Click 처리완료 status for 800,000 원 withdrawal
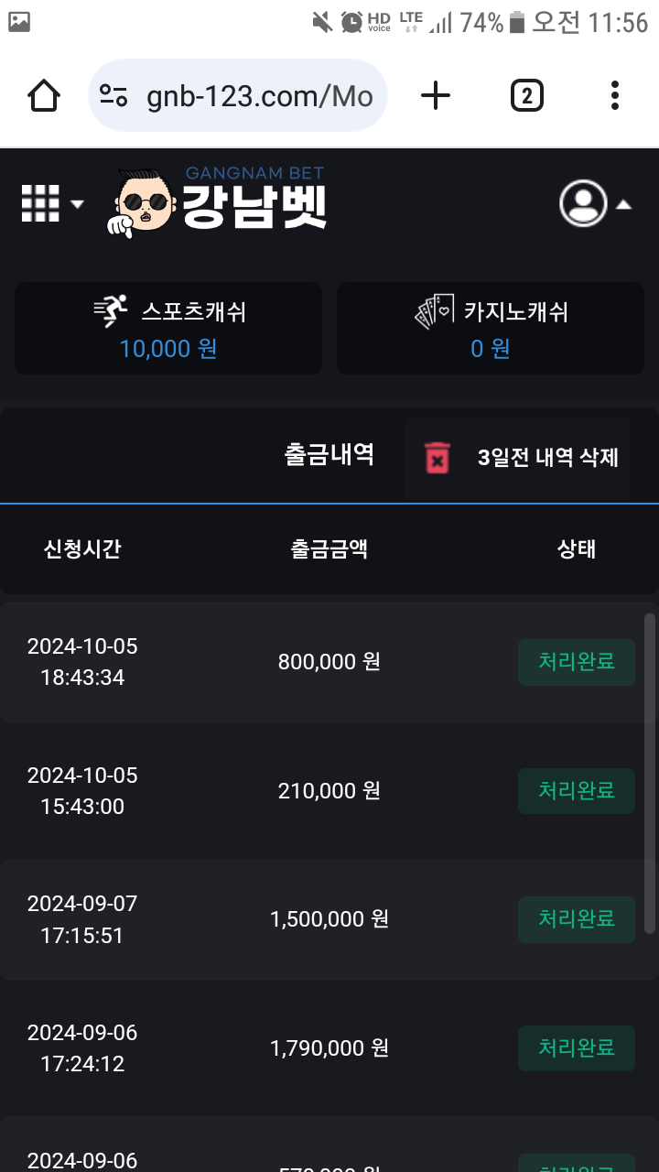659x1172 pixels. [x=576, y=661]
